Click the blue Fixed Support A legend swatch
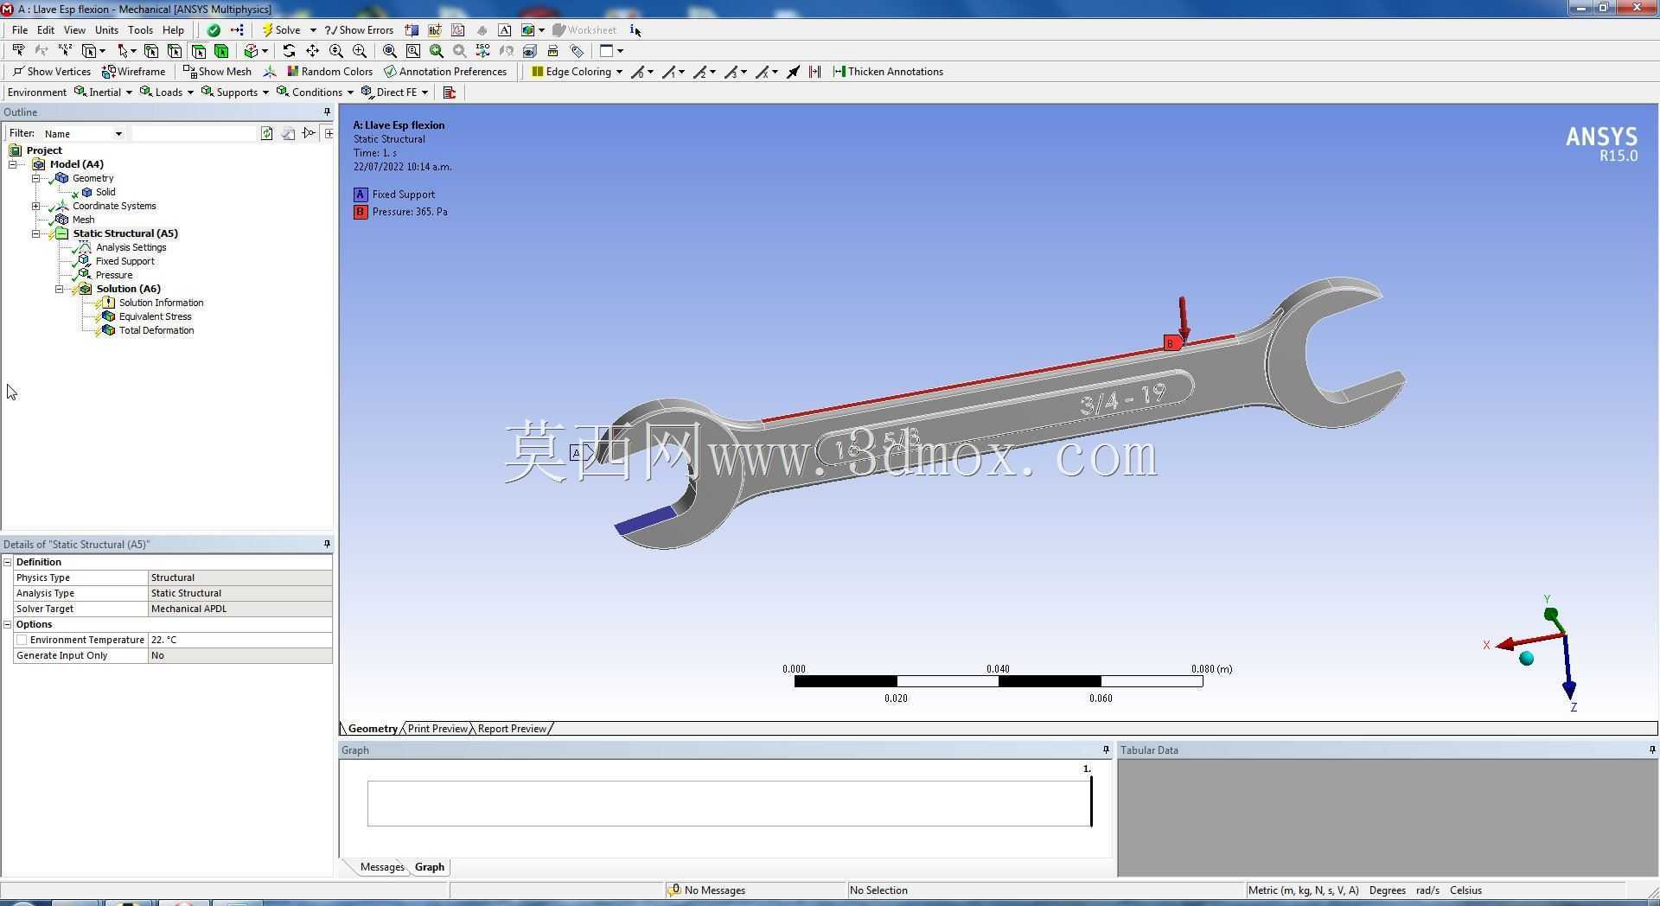This screenshot has width=1660, height=906. pyautogui.click(x=361, y=195)
